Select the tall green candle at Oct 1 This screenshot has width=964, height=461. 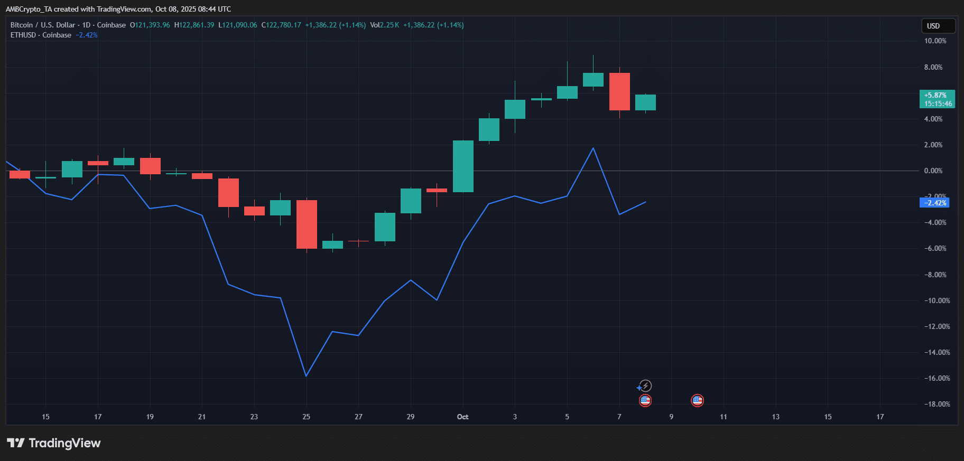(463, 166)
